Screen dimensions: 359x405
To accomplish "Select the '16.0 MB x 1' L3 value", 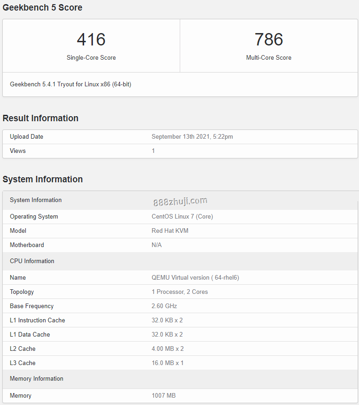I will (x=168, y=363).
